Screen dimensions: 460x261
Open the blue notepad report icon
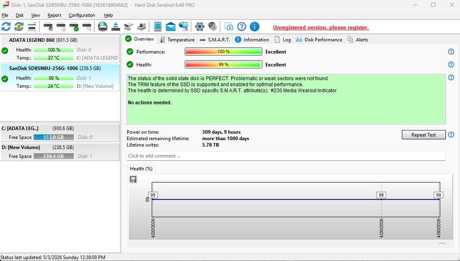coord(157,27)
